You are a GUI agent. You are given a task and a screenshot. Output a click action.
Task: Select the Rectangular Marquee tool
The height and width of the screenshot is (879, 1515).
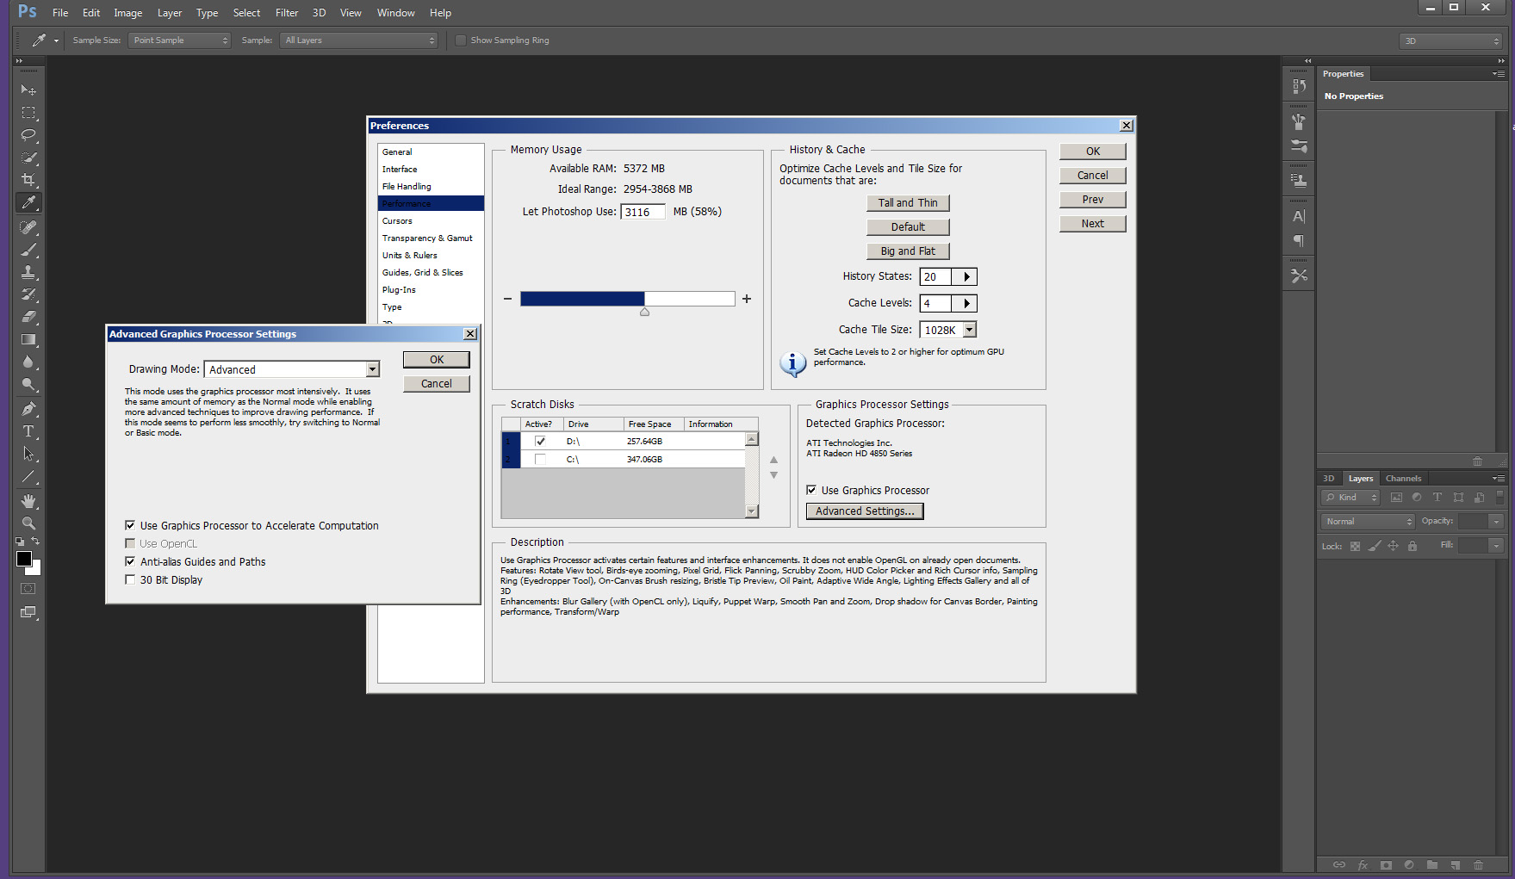pos(28,113)
